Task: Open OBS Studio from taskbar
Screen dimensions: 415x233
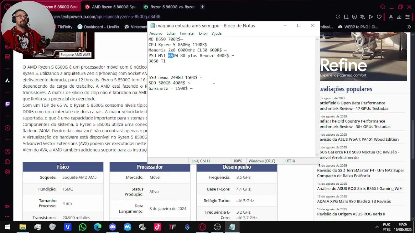Action: (x=217, y=227)
